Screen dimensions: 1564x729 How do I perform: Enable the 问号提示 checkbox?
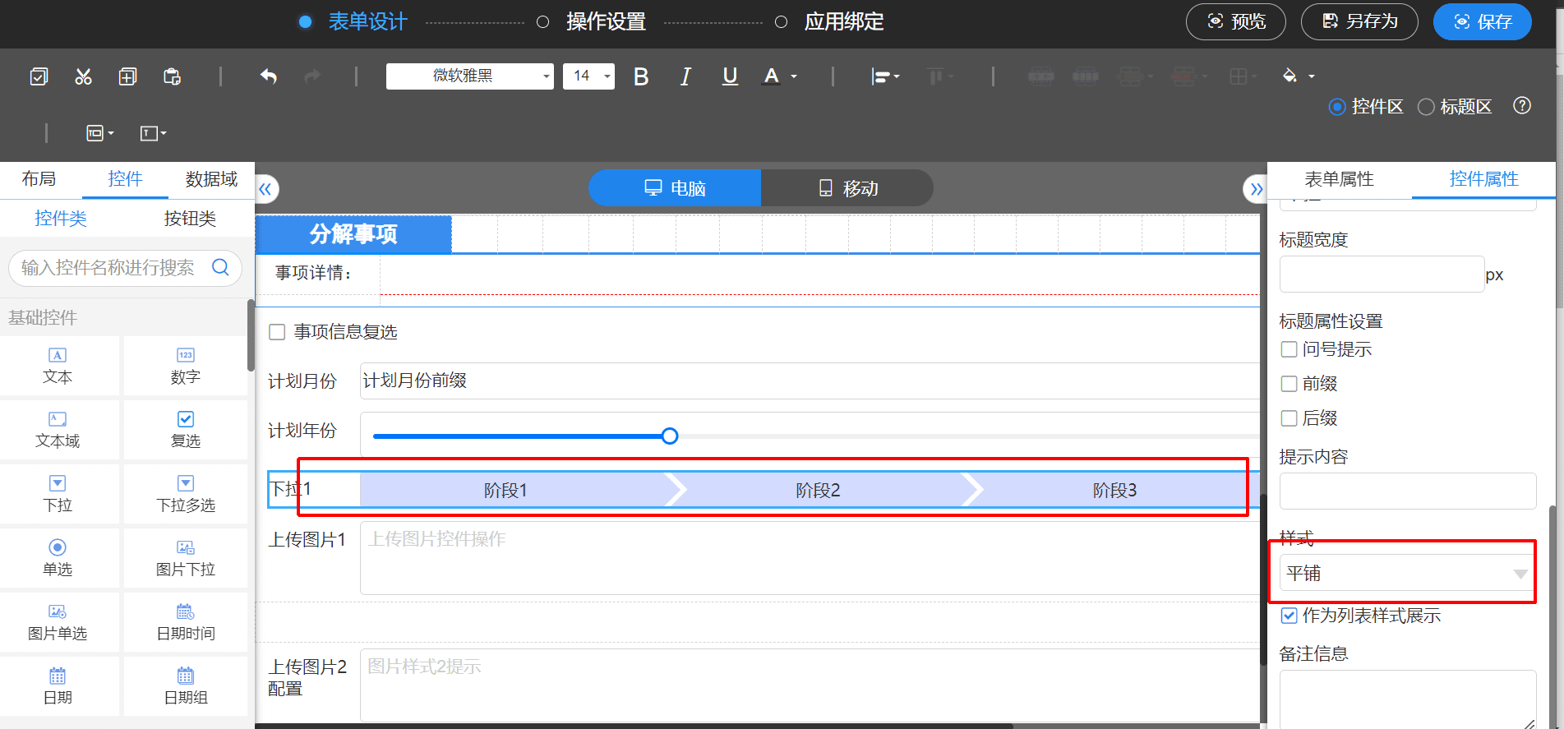[1289, 349]
